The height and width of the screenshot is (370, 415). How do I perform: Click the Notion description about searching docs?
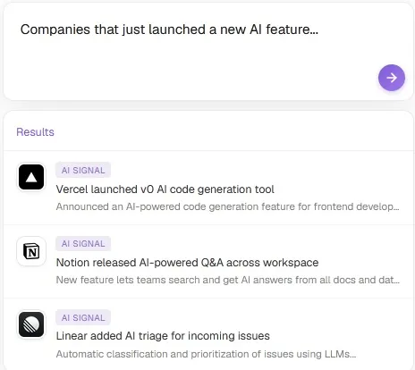(227, 280)
